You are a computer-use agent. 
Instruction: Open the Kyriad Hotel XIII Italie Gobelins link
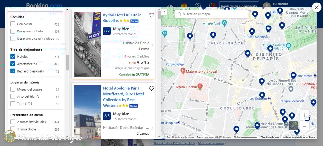pos(122,18)
